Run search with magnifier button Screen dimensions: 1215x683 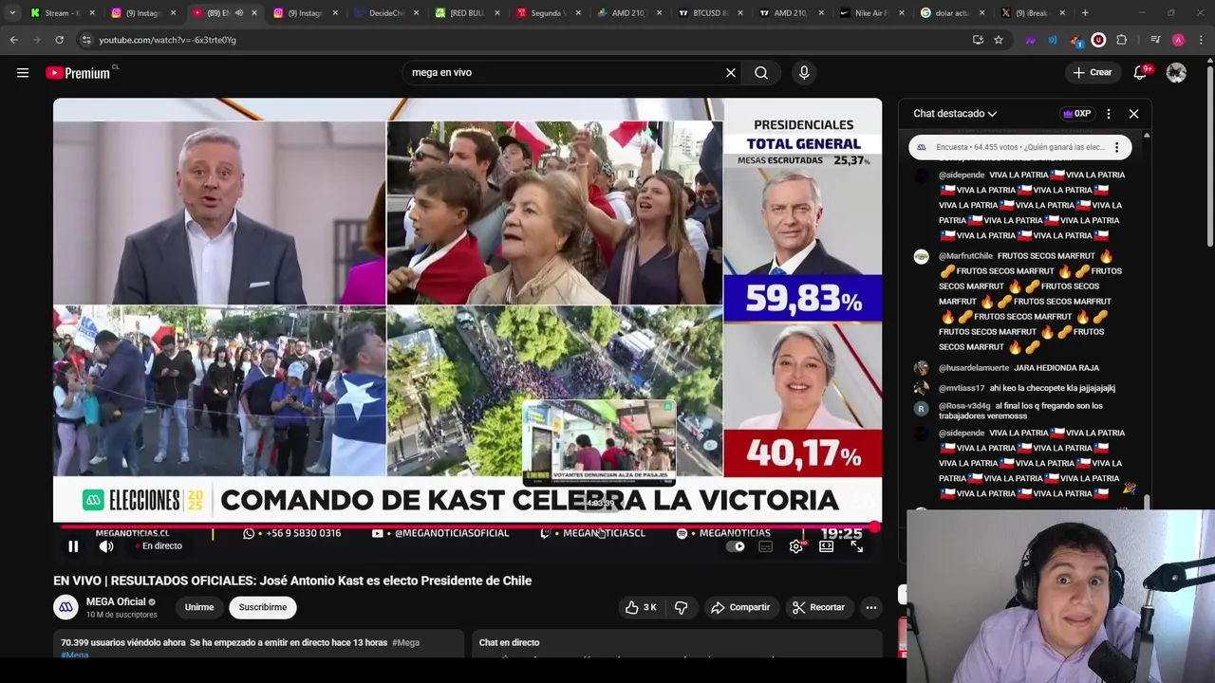(x=761, y=73)
